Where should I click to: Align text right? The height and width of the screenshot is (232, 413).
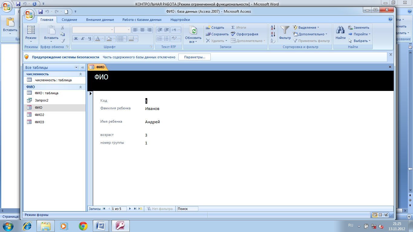[x=149, y=30]
